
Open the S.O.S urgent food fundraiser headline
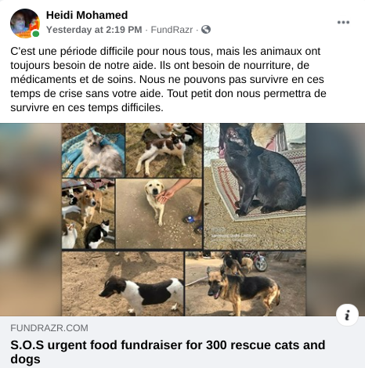click(x=168, y=352)
